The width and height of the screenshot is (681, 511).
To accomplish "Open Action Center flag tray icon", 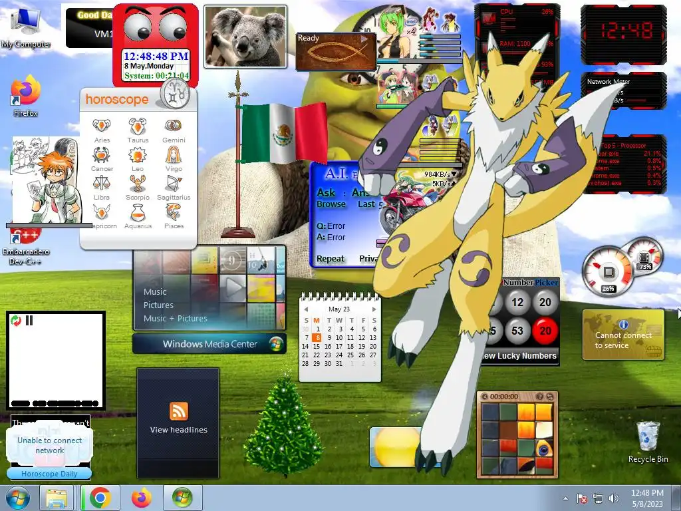I will [x=582, y=498].
